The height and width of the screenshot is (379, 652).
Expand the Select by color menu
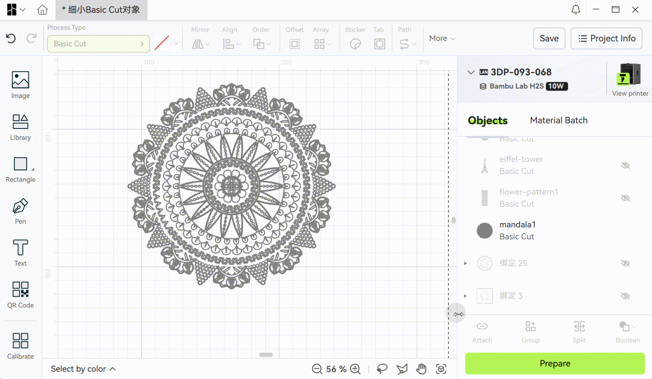point(83,369)
